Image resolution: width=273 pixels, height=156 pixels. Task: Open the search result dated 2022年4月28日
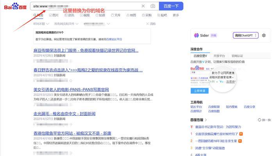[x=86, y=50]
